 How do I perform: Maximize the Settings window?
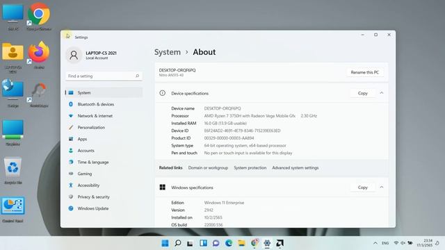point(375,35)
